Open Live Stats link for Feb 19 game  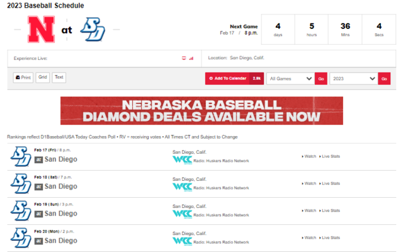pyautogui.click(x=329, y=210)
